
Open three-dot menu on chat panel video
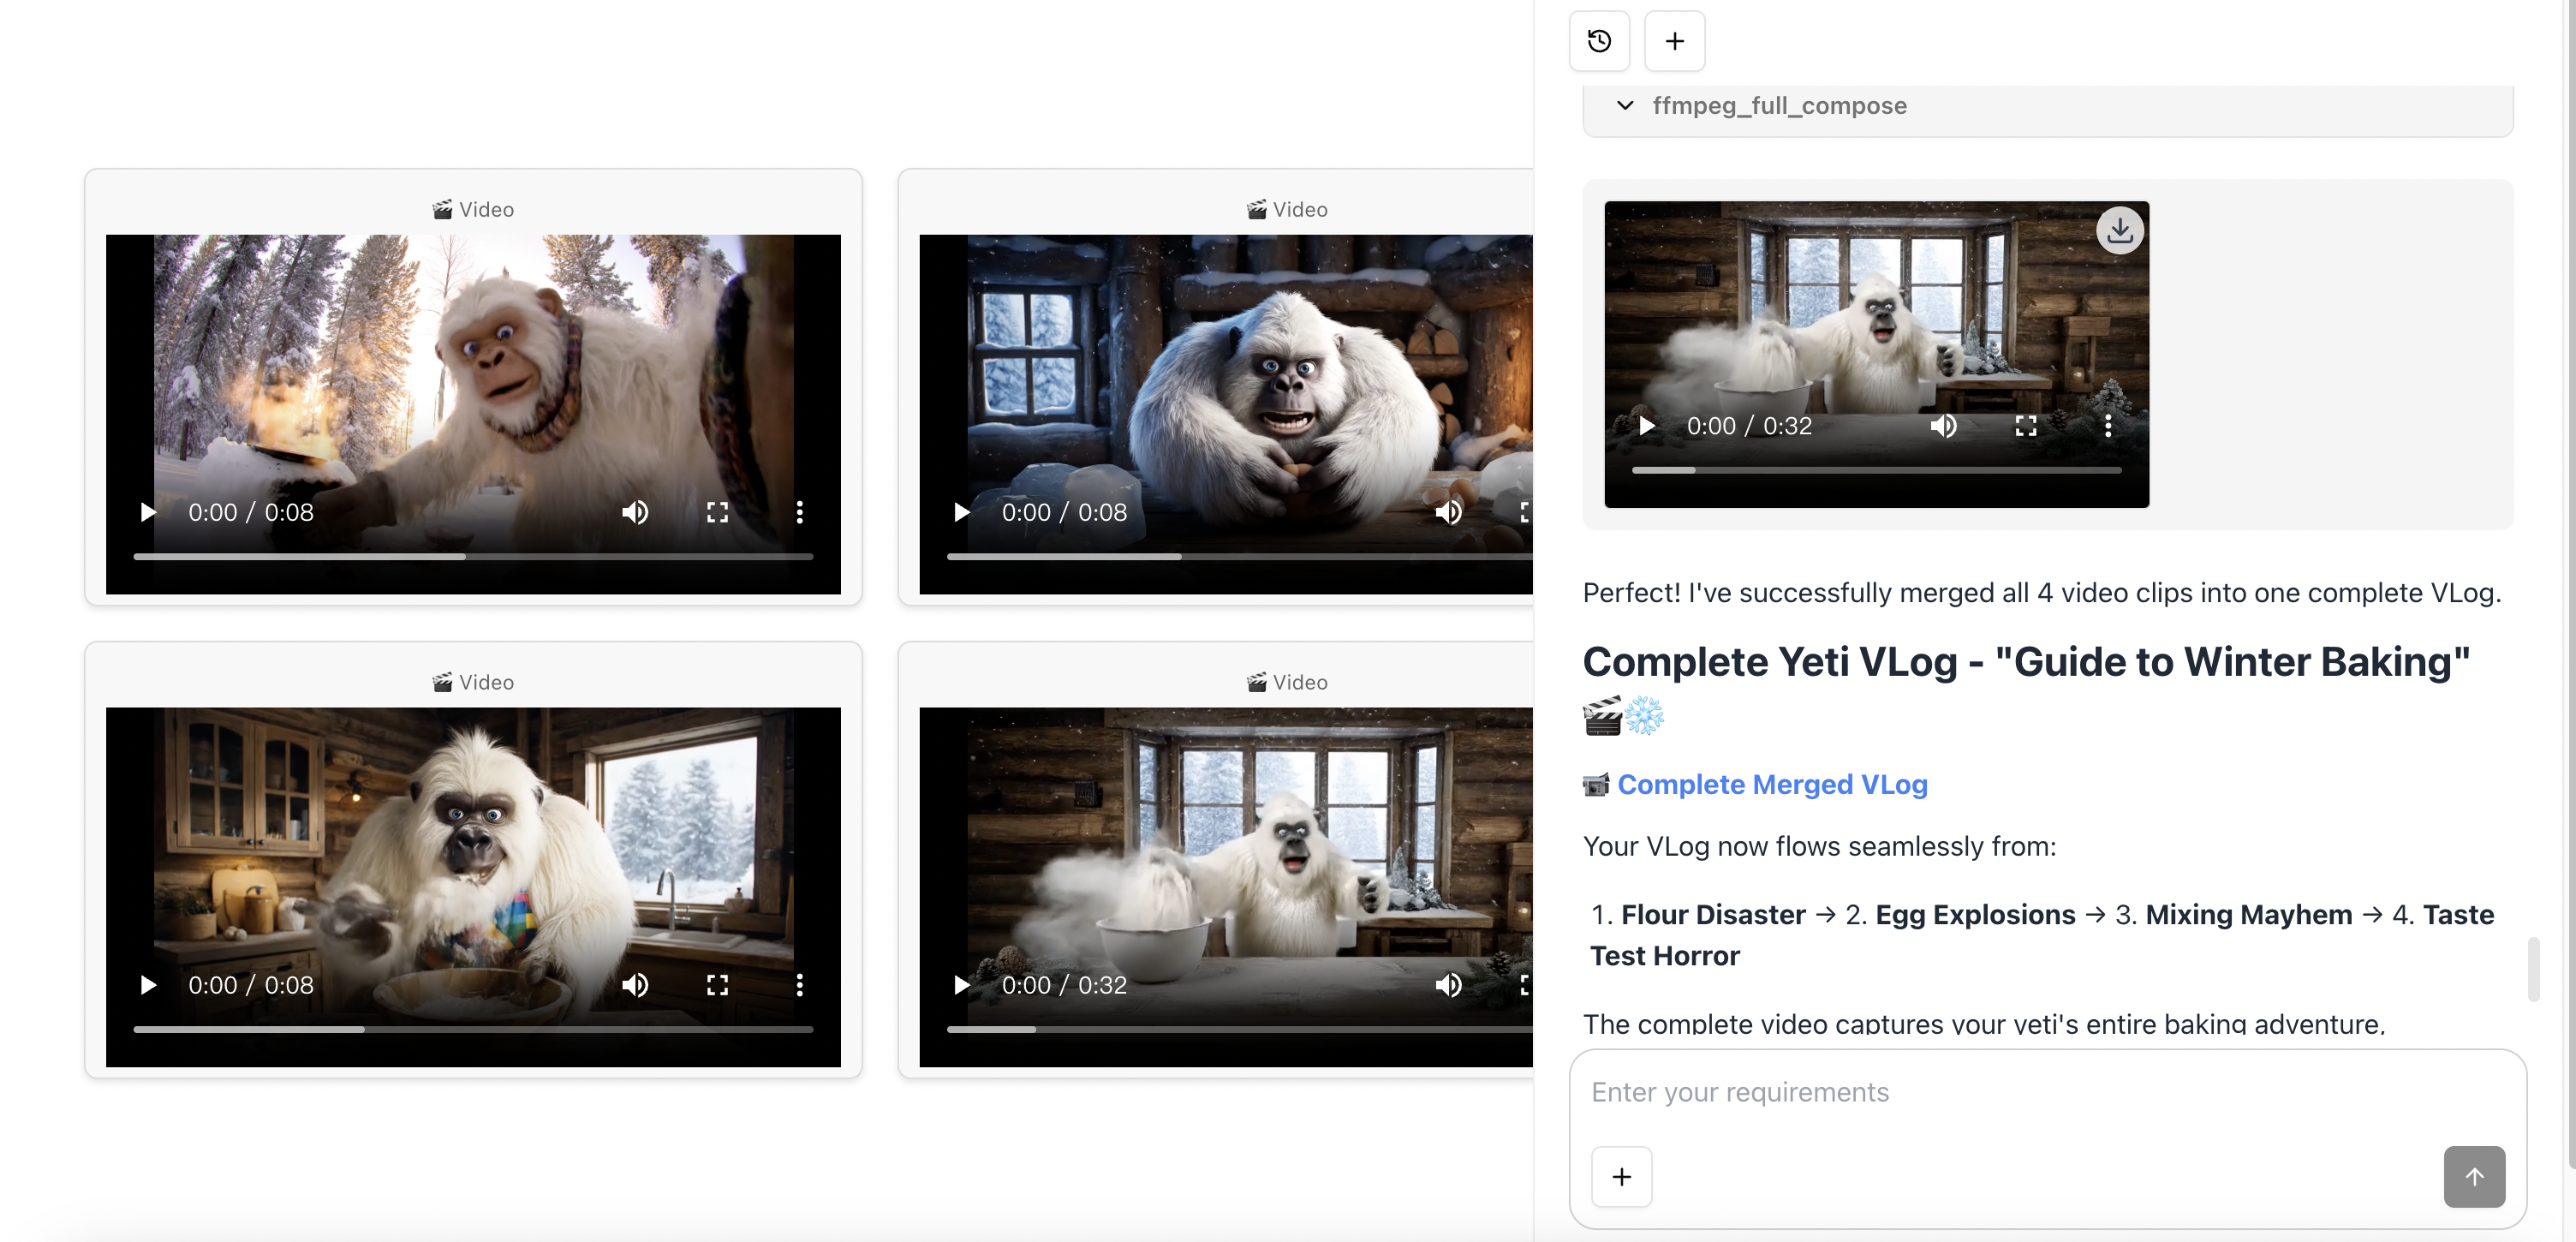pos(2108,426)
